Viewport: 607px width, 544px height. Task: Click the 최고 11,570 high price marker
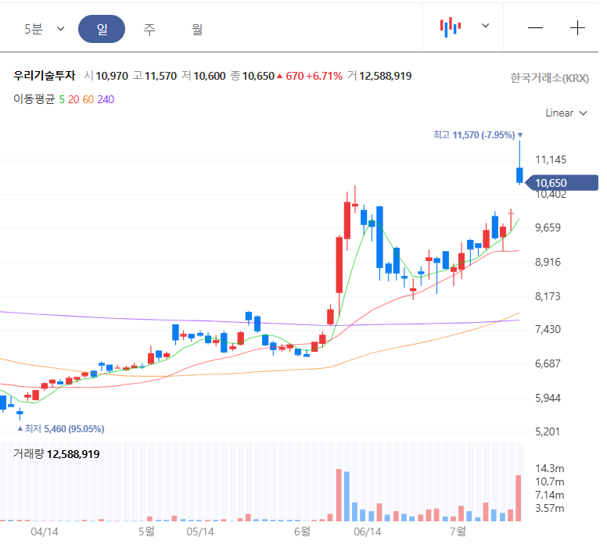(478, 135)
